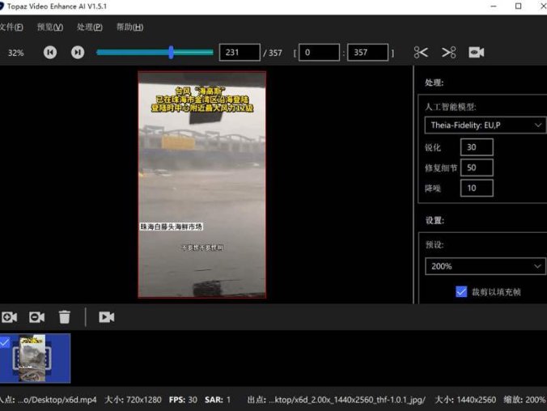Click the end frame field showing 357

coord(367,53)
